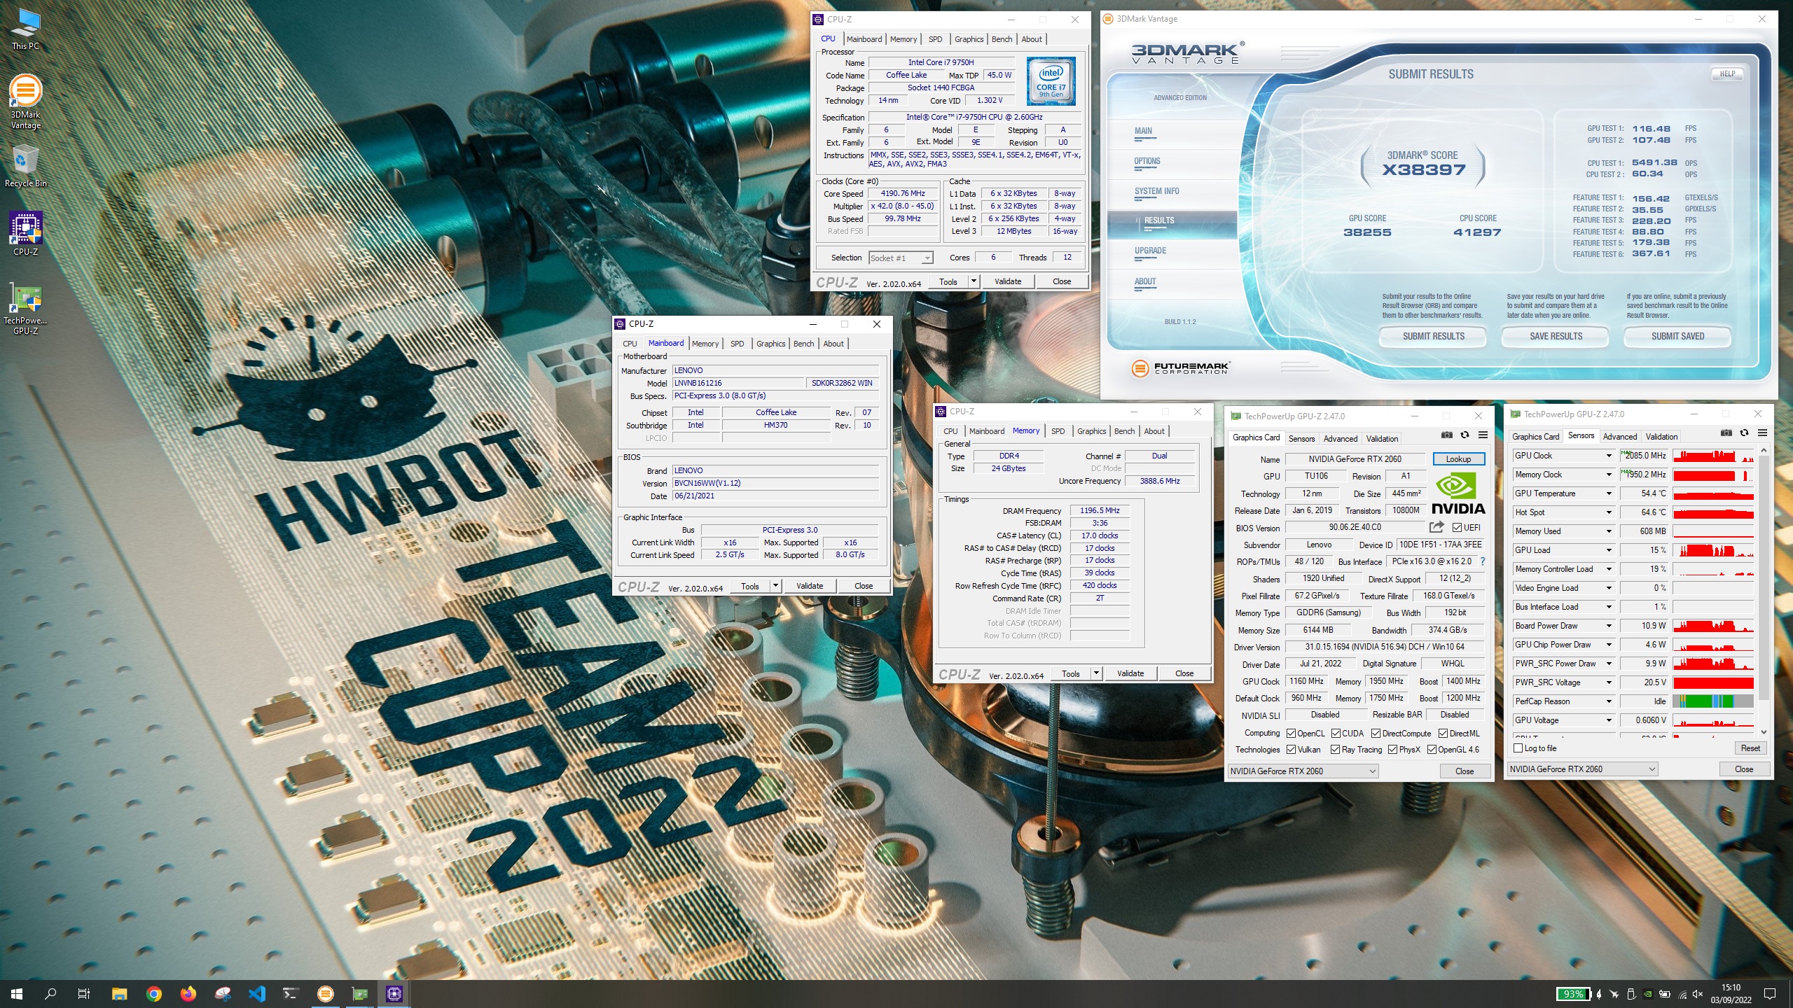Click the Lookup button in GPU-Z
Image resolution: width=1793 pixels, height=1008 pixels.
[1458, 459]
